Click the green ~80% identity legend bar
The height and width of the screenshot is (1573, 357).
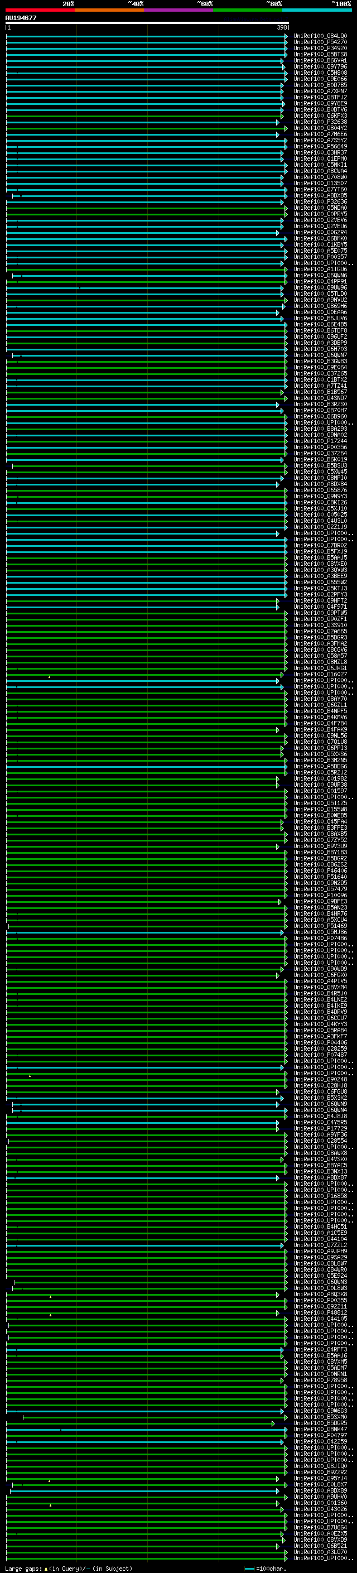click(x=248, y=10)
